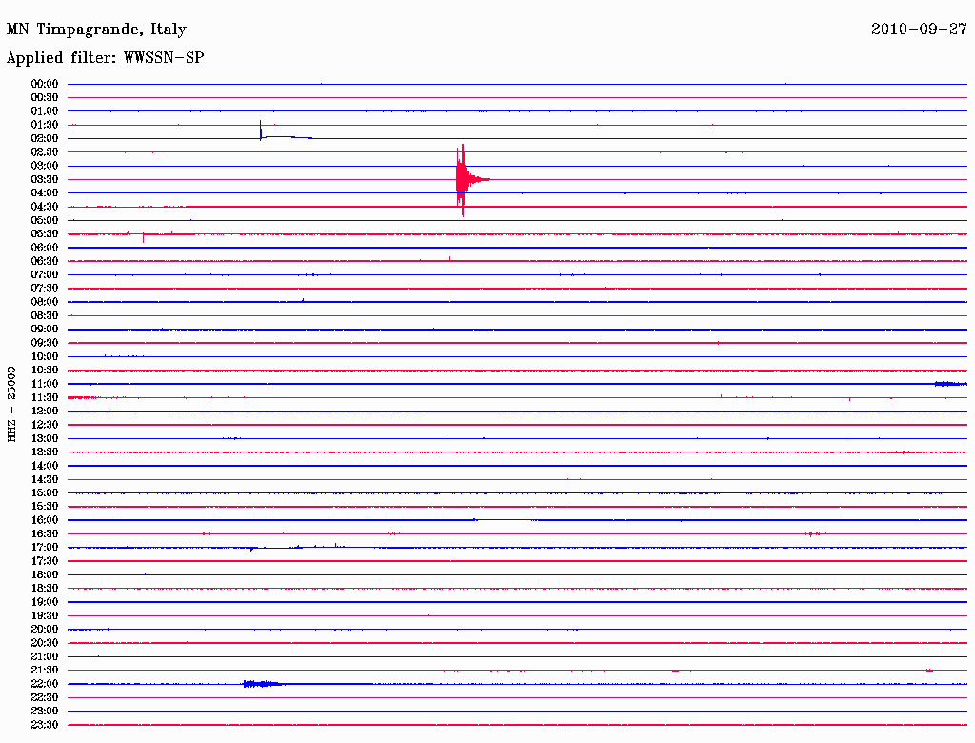
Task: Click the 13:30 time label
Action: (45, 452)
